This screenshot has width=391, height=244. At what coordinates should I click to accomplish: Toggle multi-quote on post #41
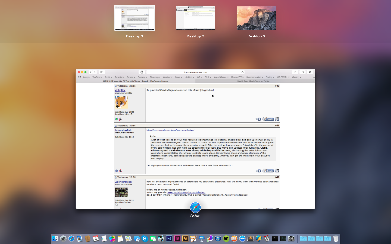pos(277,171)
